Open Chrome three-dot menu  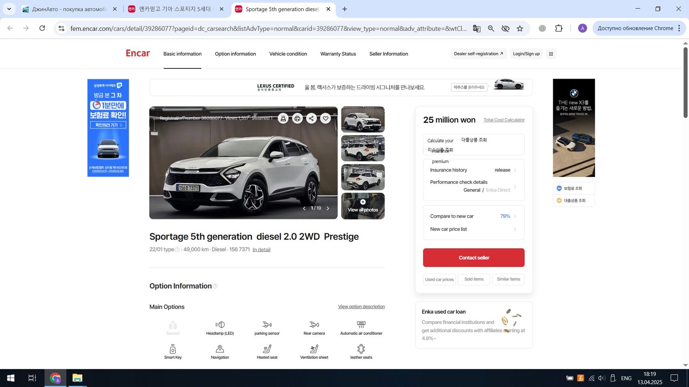click(x=680, y=28)
